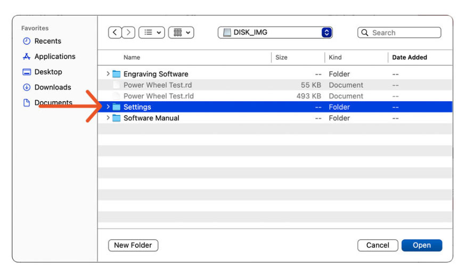The image size is (466, 277).
Task: Sort by the Size column header
Action: (281, 58)
